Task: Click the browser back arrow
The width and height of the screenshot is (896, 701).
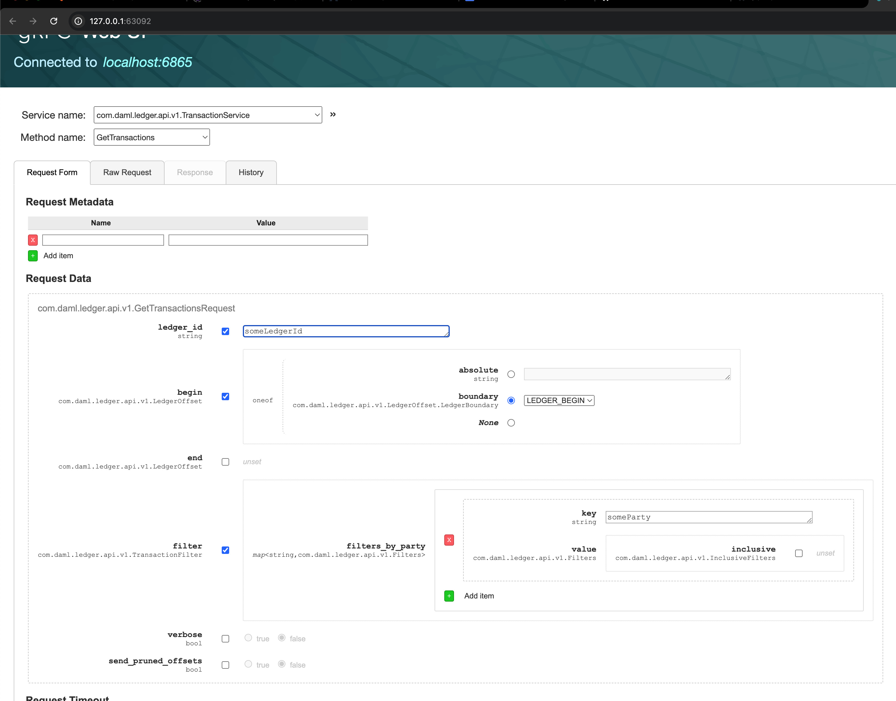Action: coord(13,21)
